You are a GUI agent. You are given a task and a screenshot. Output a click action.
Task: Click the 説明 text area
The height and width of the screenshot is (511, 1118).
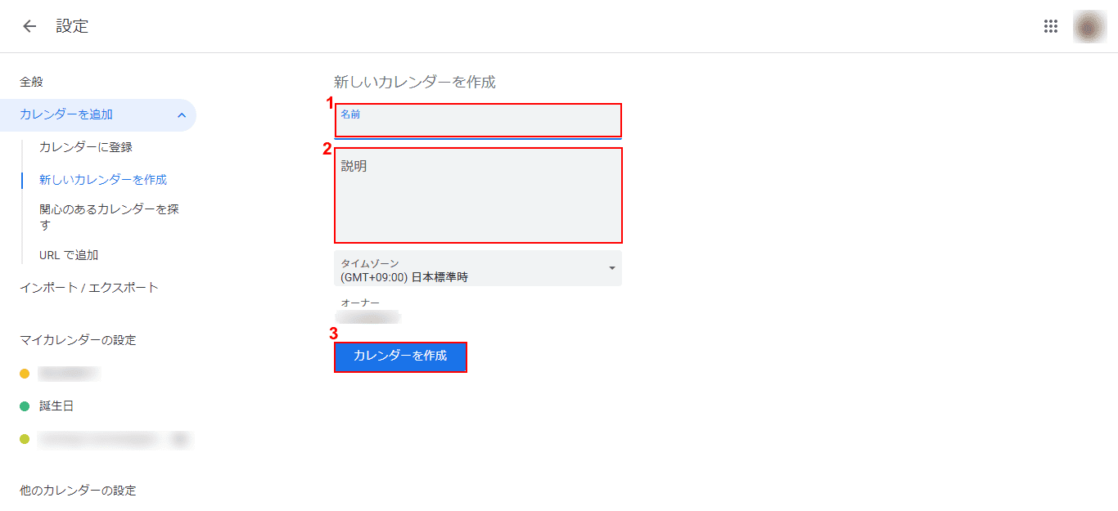[478, 195]
